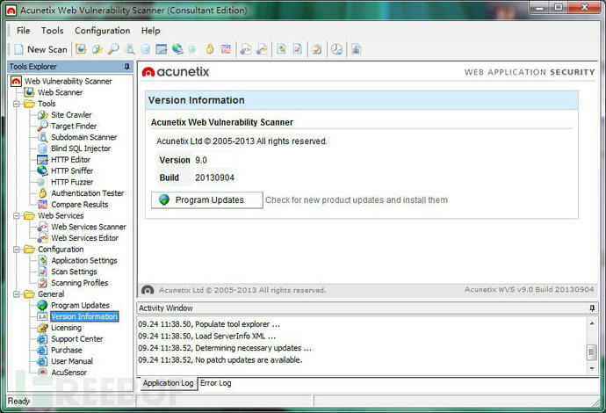Open the File menu

(23, 31)
